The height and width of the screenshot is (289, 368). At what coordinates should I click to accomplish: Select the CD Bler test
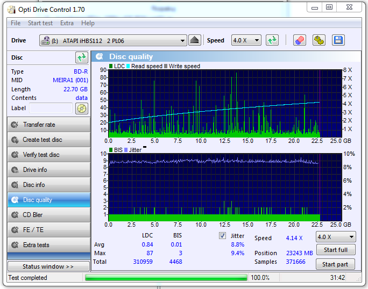(x=49, y=215)
